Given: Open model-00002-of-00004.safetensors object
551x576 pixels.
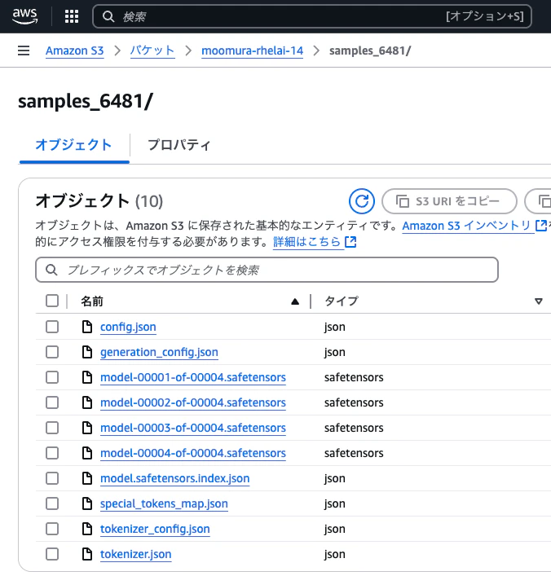Looking at the screenshot, I should coord(193,402).
